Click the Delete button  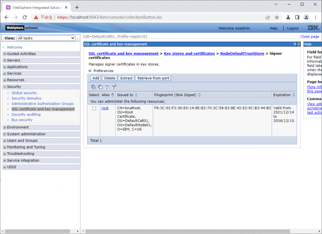(x=110, y=78)
